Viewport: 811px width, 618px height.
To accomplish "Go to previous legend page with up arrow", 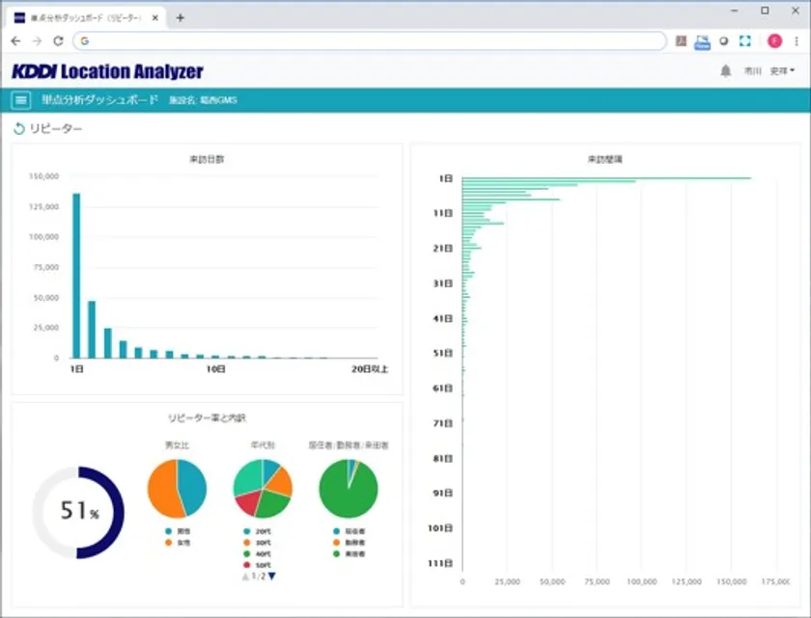I will [244, 577].
